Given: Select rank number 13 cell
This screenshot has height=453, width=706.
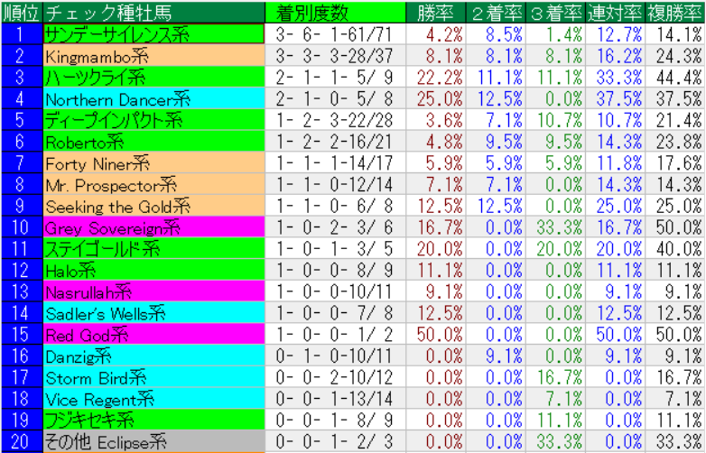Looking at the screenshot, I should [22, 291].
